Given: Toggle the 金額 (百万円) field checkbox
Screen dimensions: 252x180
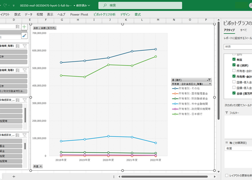Looking at the screenshot, I should [234, 93].
